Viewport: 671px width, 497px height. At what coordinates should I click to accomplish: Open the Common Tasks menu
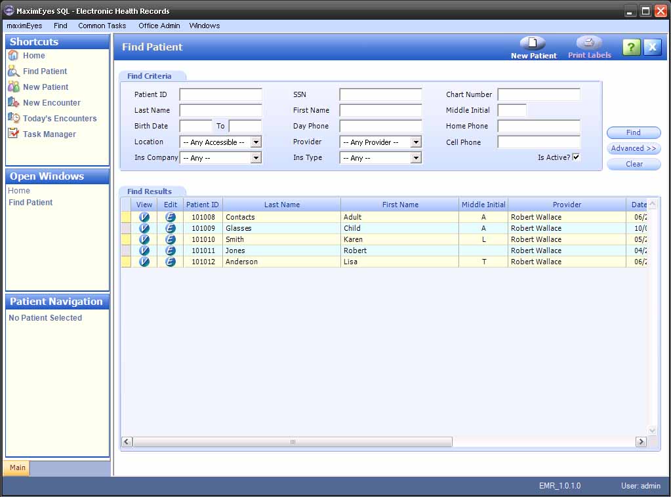pyautogui.click(x=102, y=26)
